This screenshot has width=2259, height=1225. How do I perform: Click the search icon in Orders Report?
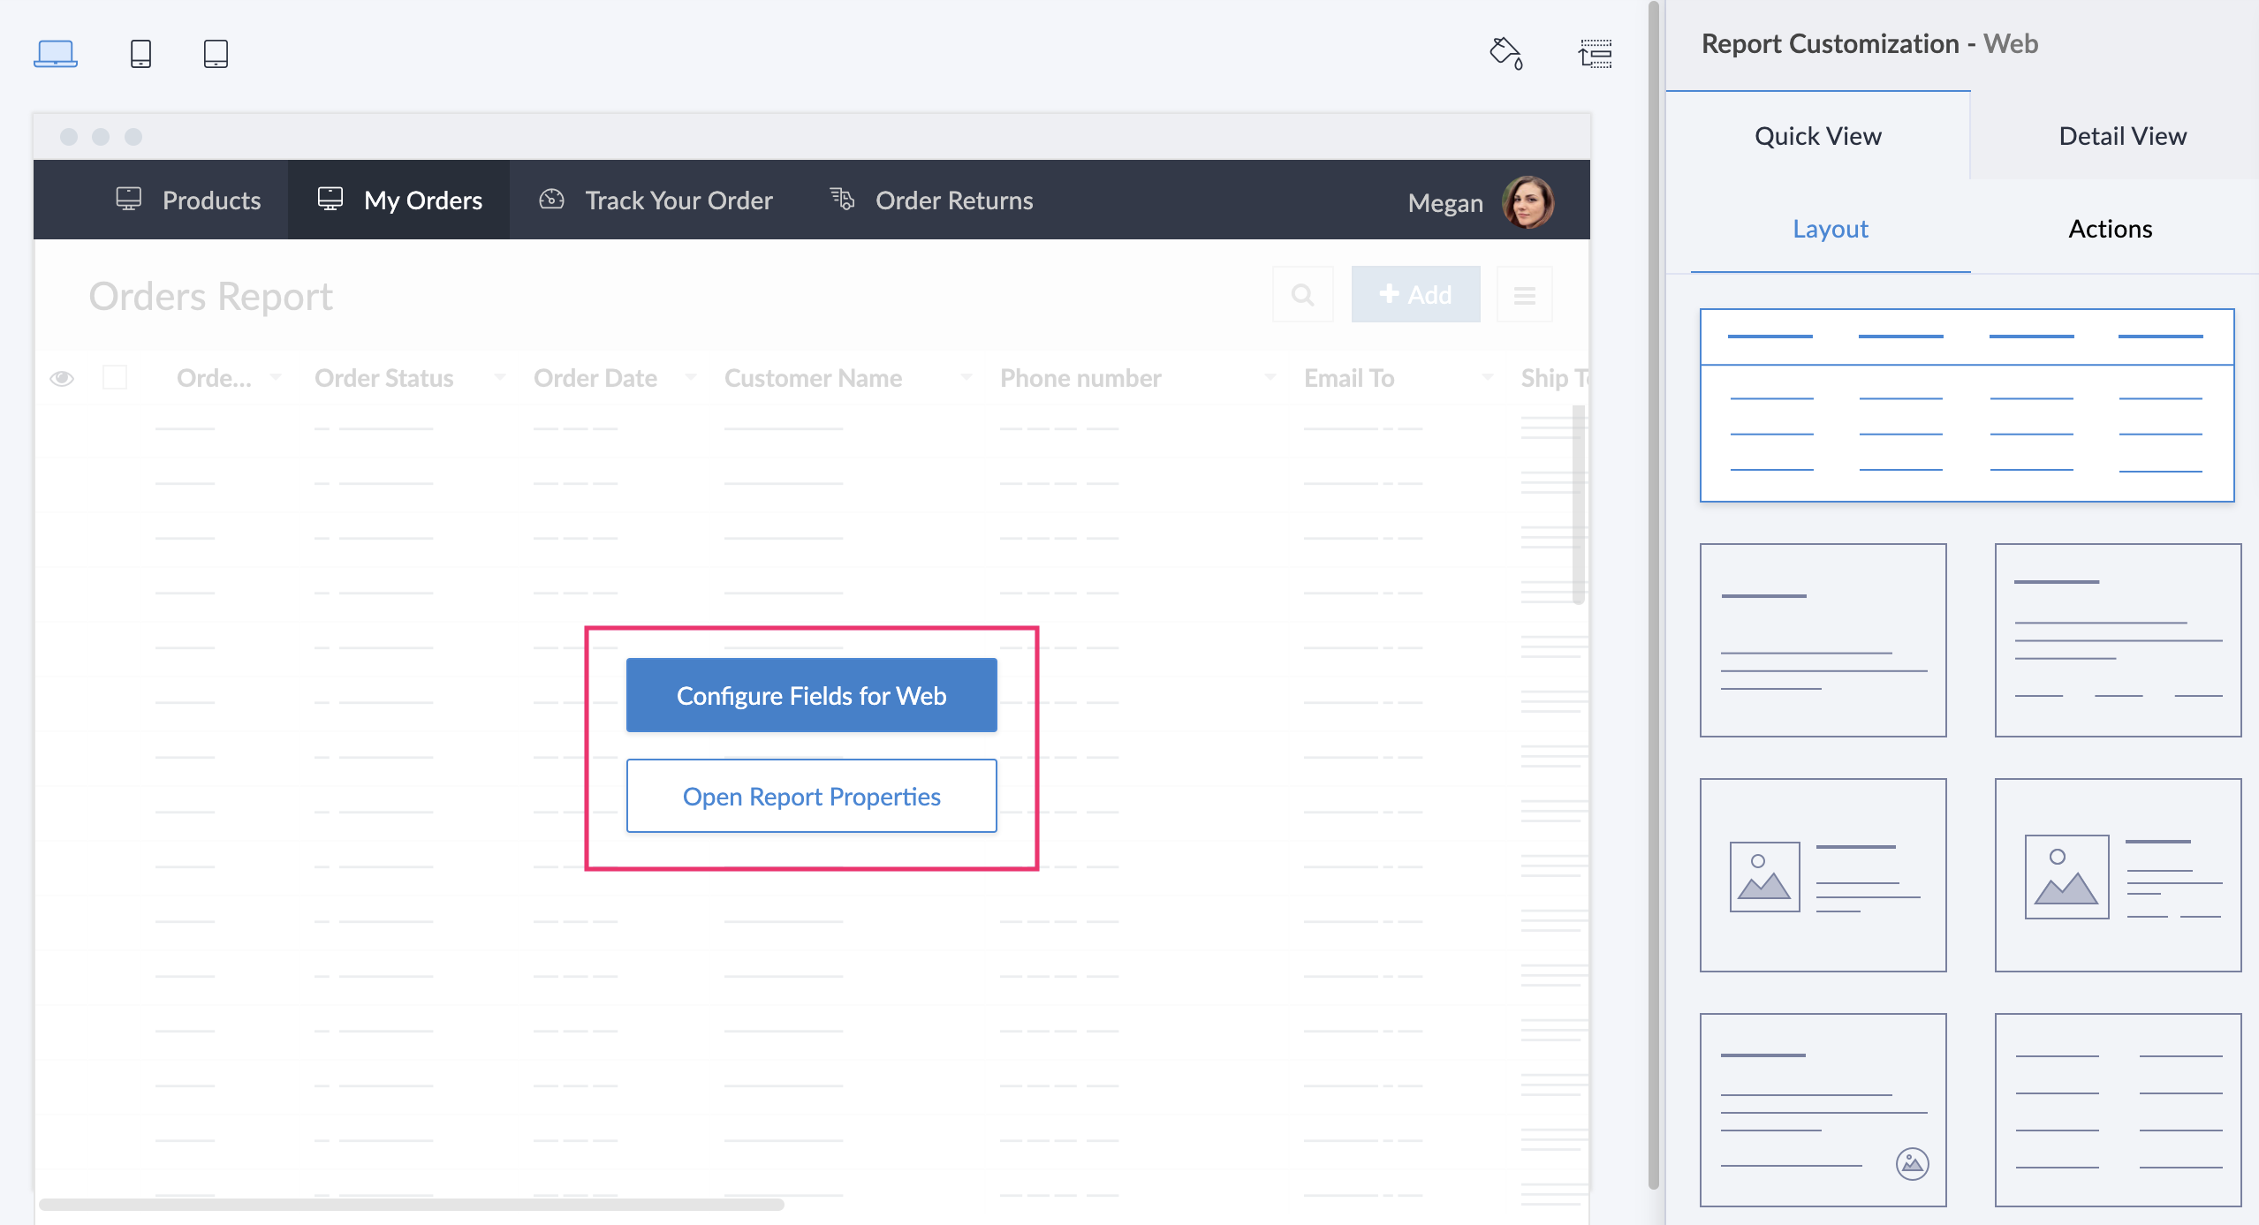pyautogui.click(x=1302, y=295)
